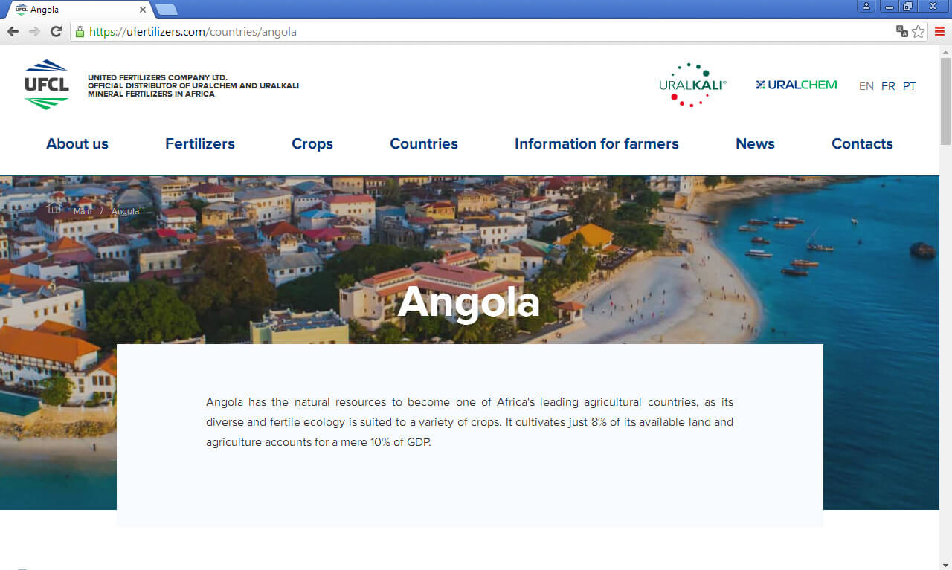Click the UFCL logo in header
The image size is (952, 570).
pos(46,85)
